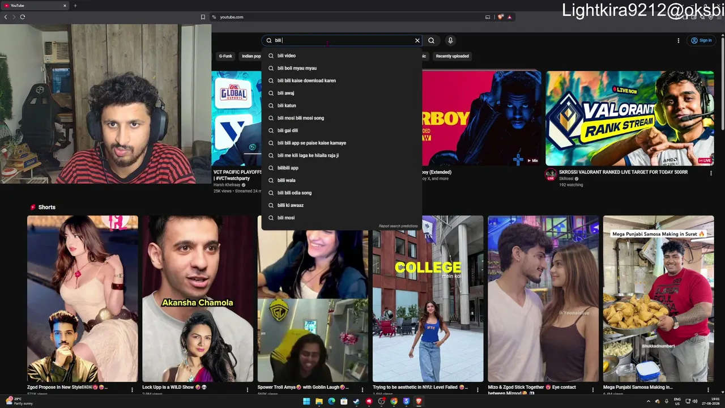Choose suggestion "bili awaj"

tap(342, 93)
